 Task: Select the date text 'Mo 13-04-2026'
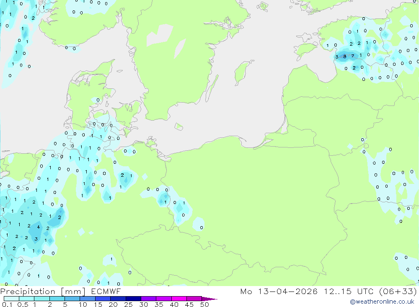pos(279,291)
